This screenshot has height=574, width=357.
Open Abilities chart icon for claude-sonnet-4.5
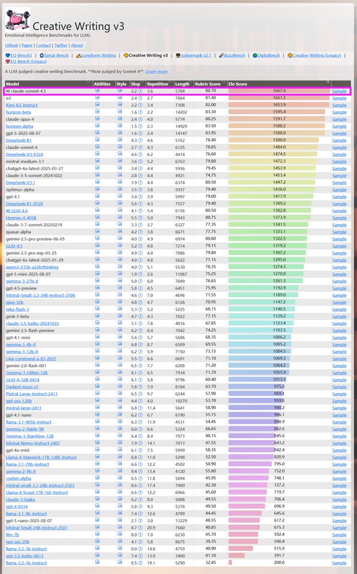click(x=97, y=91)
